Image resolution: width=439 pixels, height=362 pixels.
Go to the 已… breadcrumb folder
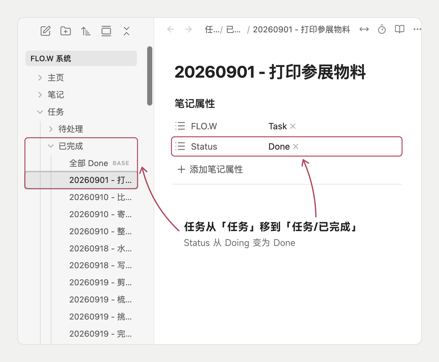pyautogui.click(x=233, y=29)
